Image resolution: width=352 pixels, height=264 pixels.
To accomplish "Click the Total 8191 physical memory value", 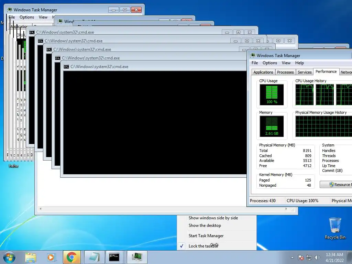I will tap(307, 151).
